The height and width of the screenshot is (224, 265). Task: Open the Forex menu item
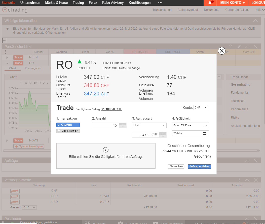[x=93, y=3]
